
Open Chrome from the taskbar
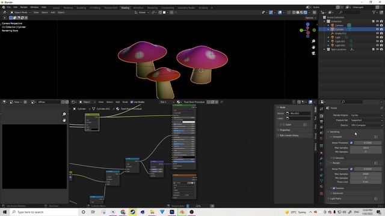click(123, 212)
